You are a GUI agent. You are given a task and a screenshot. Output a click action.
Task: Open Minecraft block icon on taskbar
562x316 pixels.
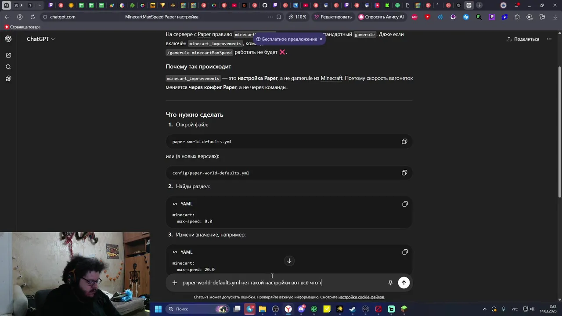point(404,309)
